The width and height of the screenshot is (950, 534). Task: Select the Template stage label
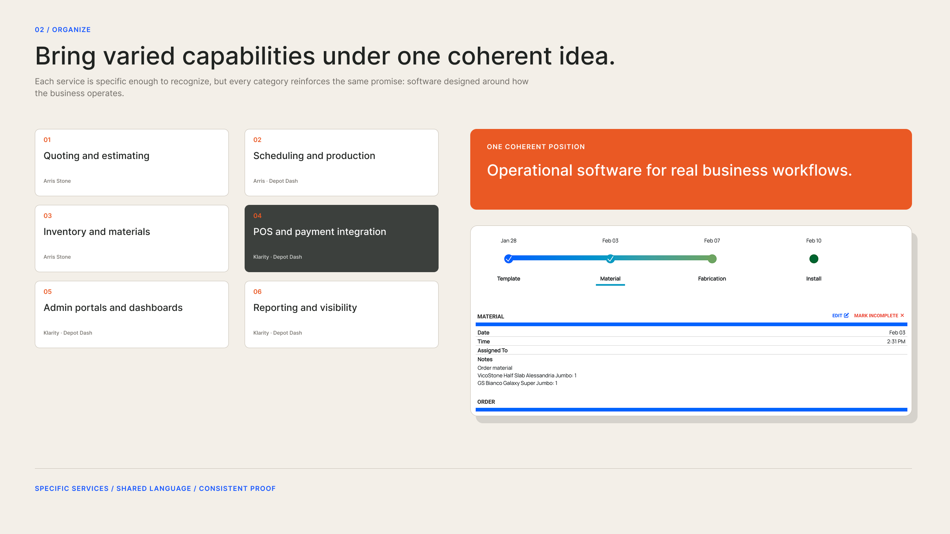(509, 278)
